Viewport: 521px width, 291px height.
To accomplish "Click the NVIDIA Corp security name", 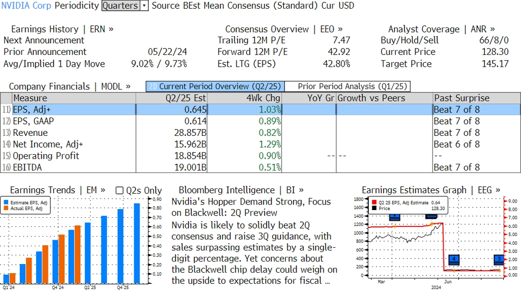I will (26, 6).
